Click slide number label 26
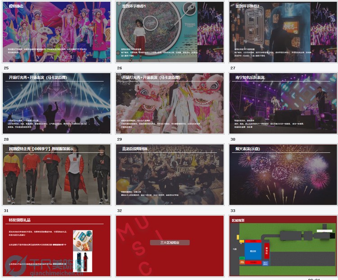The width and height of the screenshot is (338, 280). coord(119,68)
